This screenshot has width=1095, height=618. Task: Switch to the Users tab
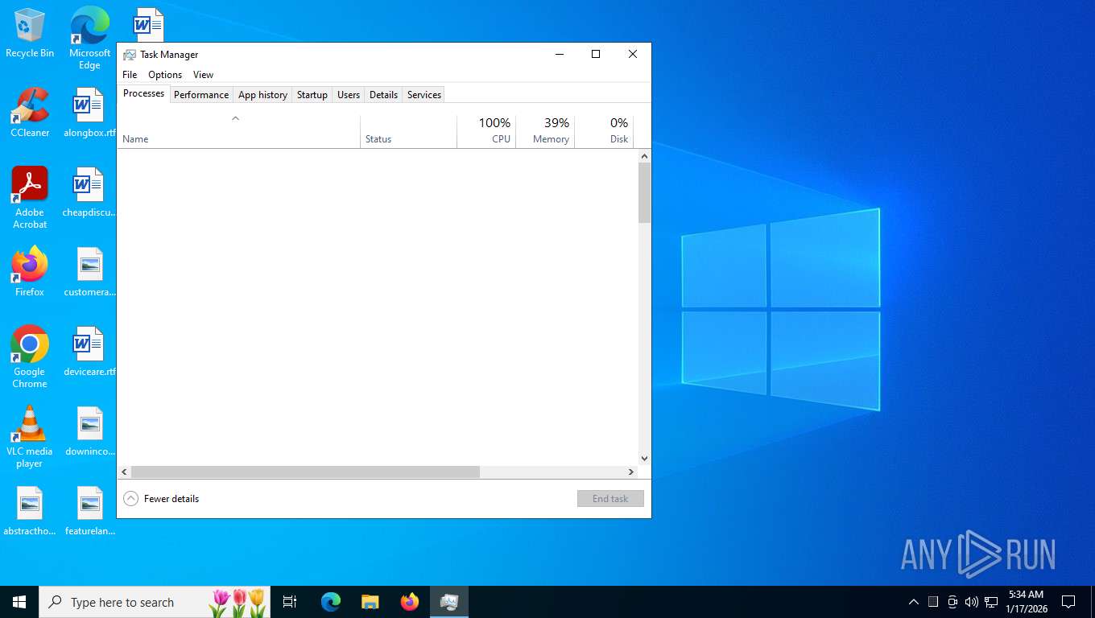point(349,95)
